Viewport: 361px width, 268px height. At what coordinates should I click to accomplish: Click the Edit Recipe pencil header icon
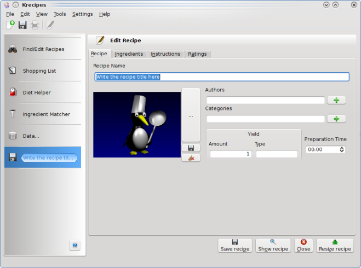[x=100, y=40]
